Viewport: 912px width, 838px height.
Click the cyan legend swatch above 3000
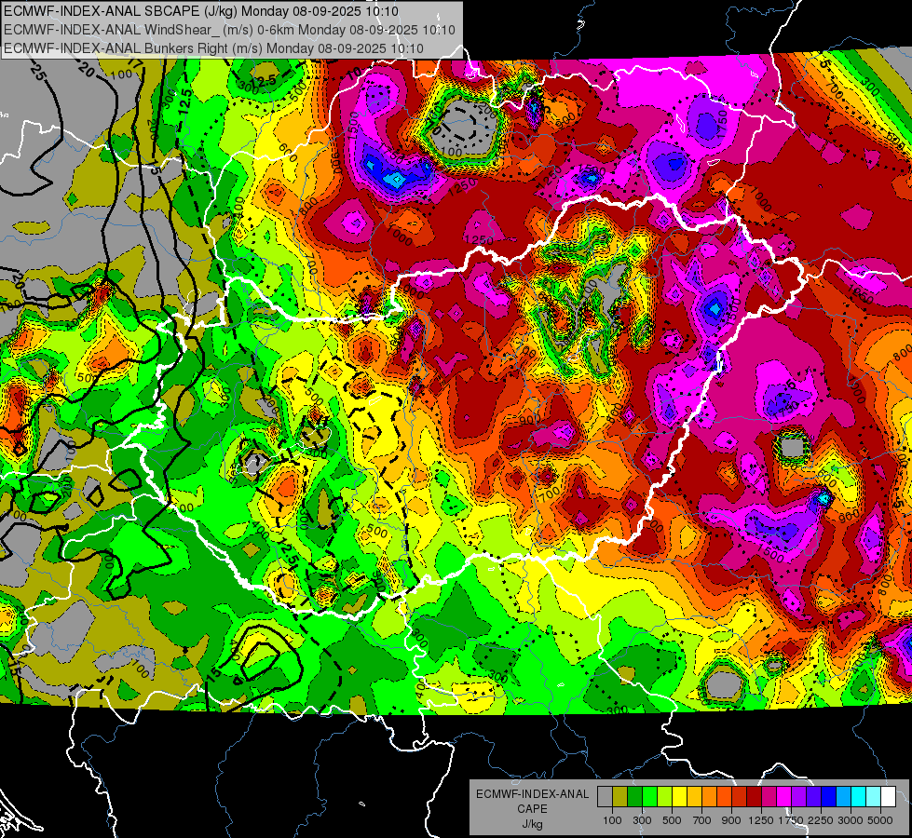[x=859, y=796]
